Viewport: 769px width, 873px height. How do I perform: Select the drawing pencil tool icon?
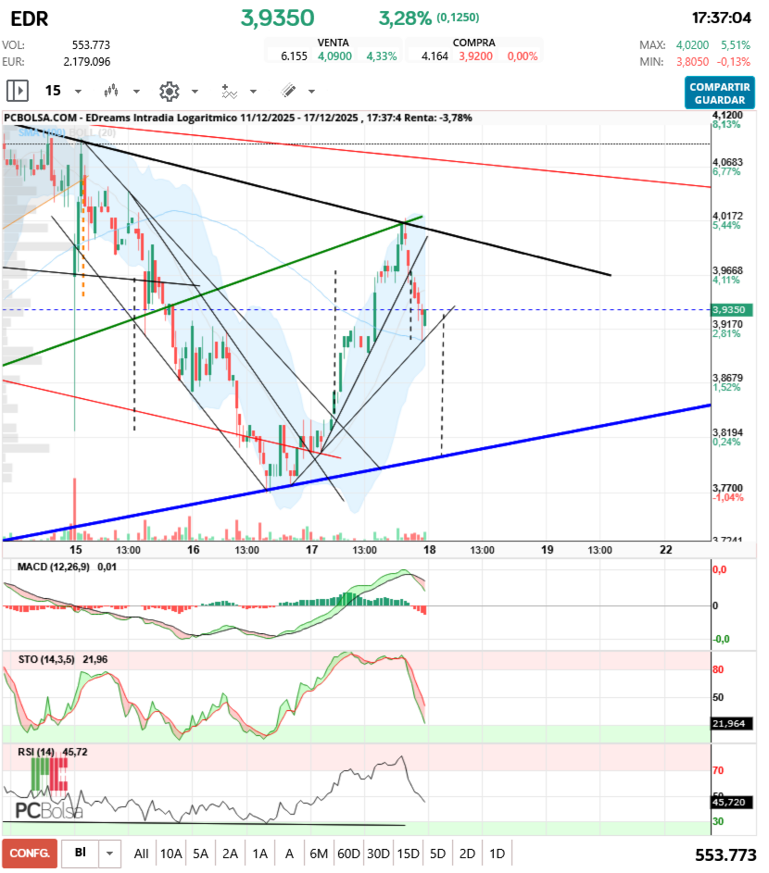pos(289,90)
